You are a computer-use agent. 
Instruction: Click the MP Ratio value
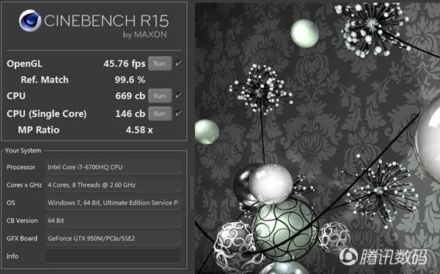[139, 130]
